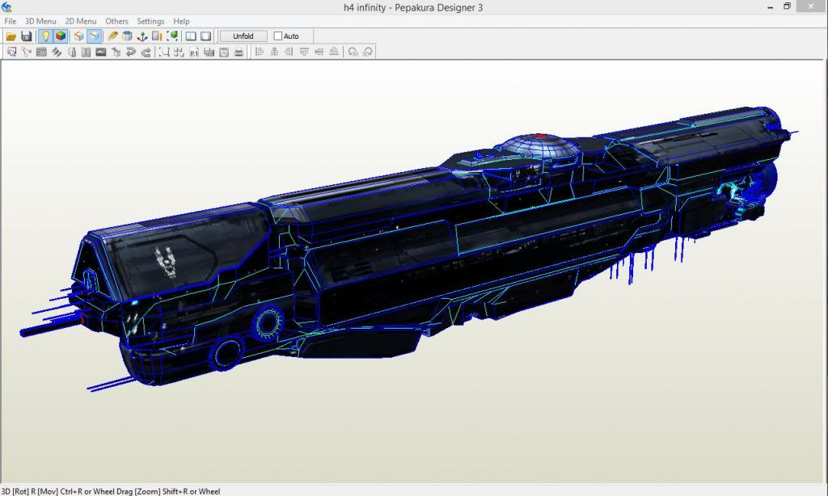Switch to single-pane window layout icon

click(206, 36)
